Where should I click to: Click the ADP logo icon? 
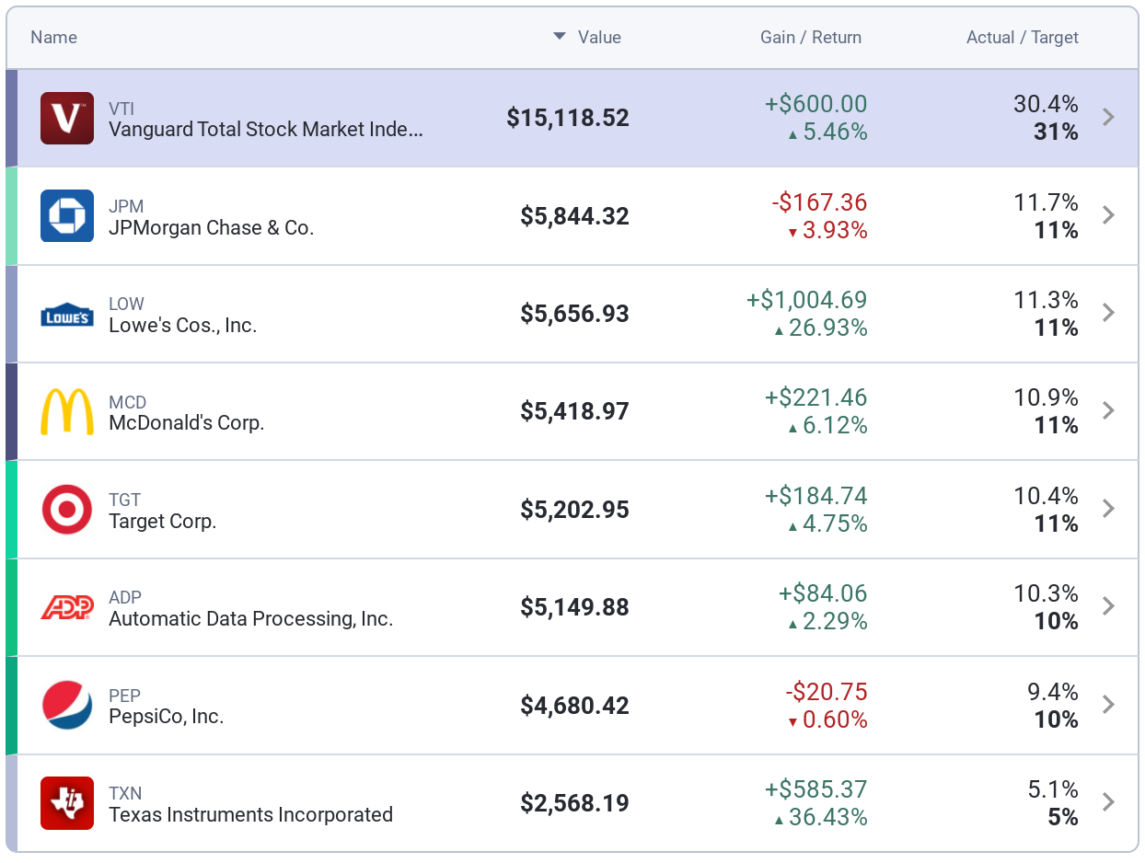[67, 608]
